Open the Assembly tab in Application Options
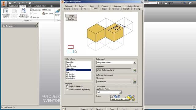 tap(118, 6)
